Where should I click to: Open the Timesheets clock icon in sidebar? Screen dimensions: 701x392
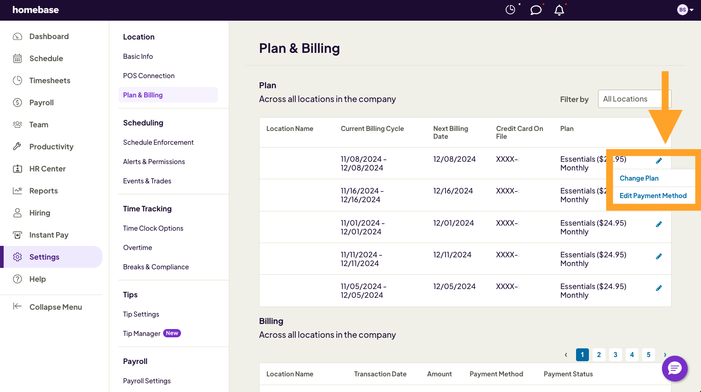(17, 80)
